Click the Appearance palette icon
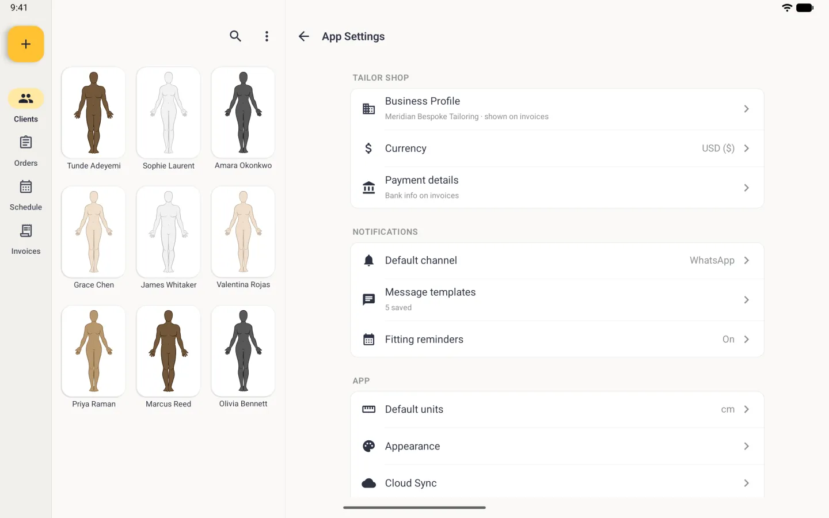829x518 pixels. click(x=369, y=446)
